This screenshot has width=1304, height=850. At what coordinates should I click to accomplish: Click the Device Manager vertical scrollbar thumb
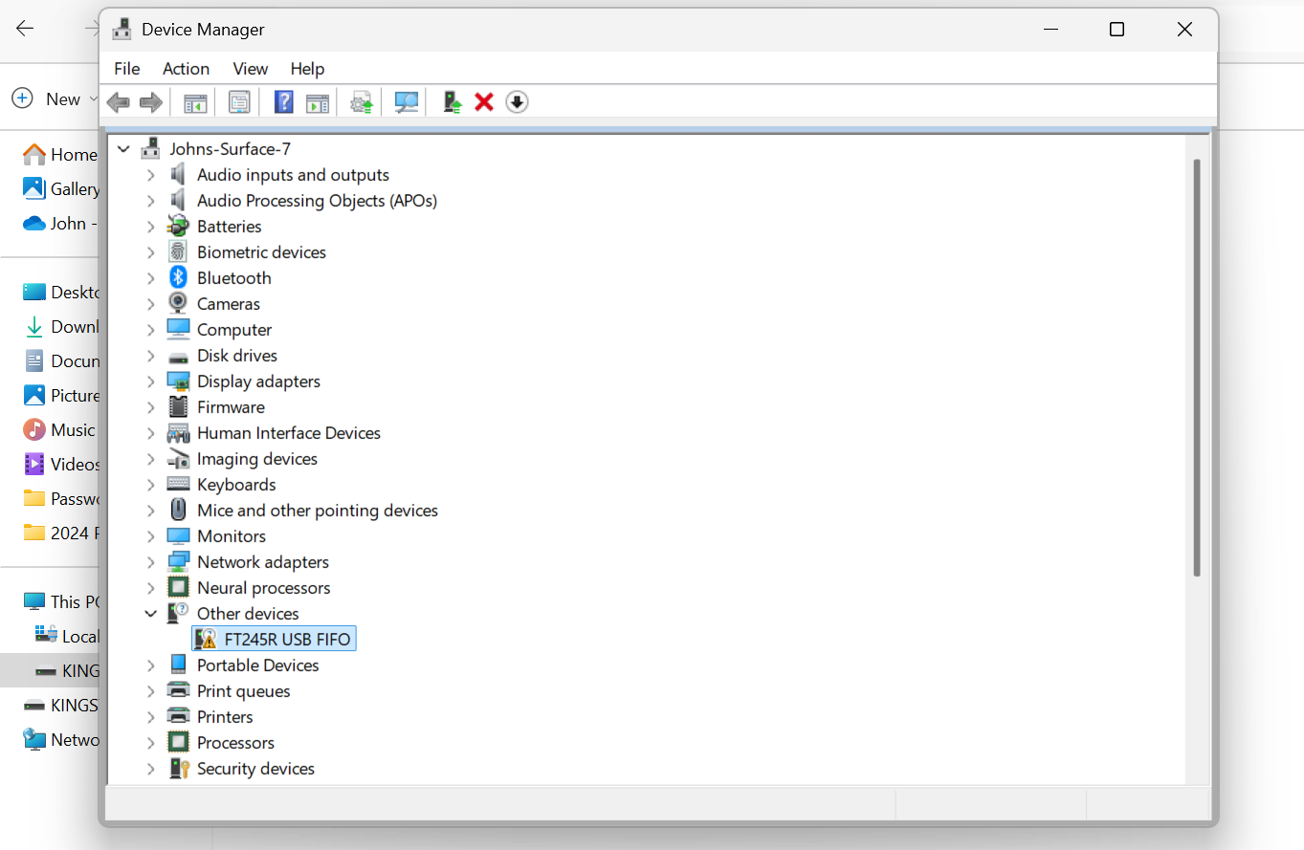1196,368
